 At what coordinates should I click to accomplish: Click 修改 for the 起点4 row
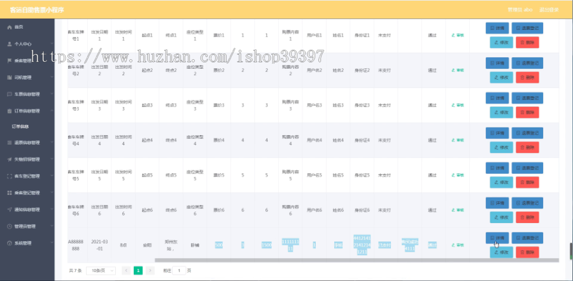[502, 147]
